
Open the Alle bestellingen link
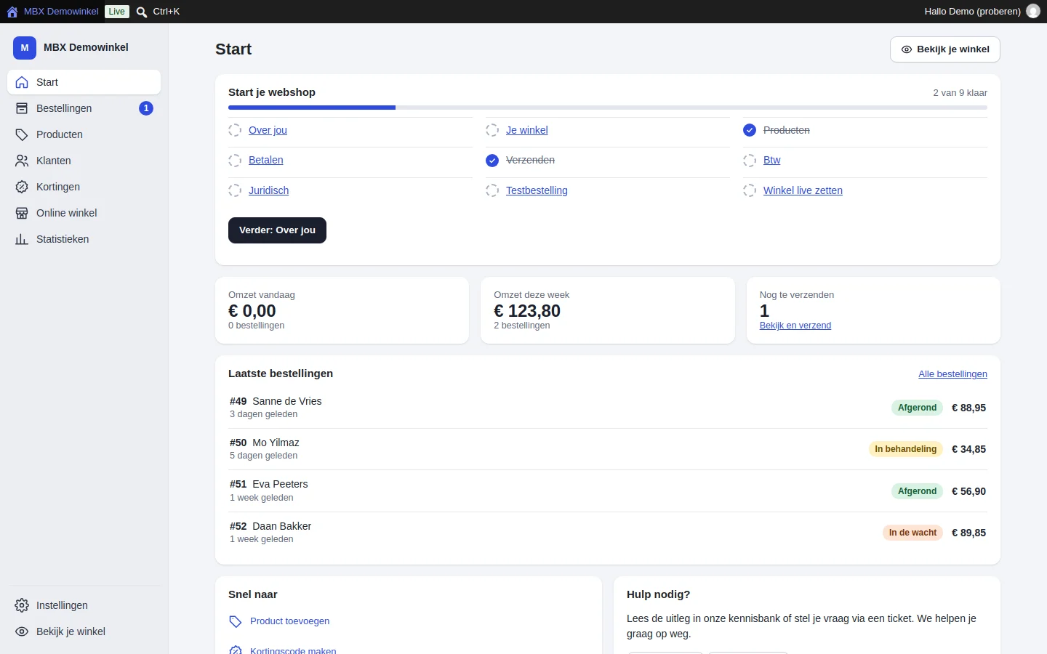(952, 374)
